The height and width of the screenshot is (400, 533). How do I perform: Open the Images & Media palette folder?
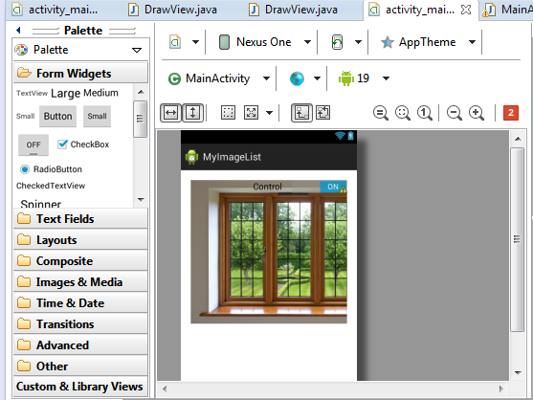pos(80,282)
